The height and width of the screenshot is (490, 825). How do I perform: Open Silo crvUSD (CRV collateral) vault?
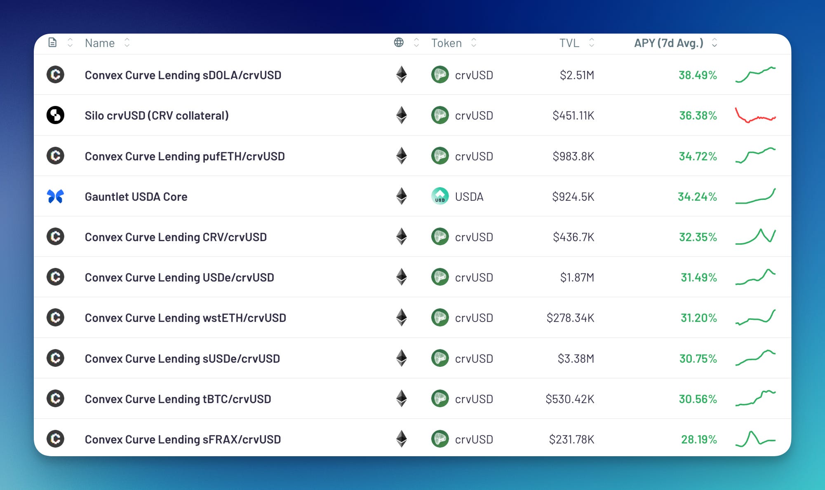point(157,115)
